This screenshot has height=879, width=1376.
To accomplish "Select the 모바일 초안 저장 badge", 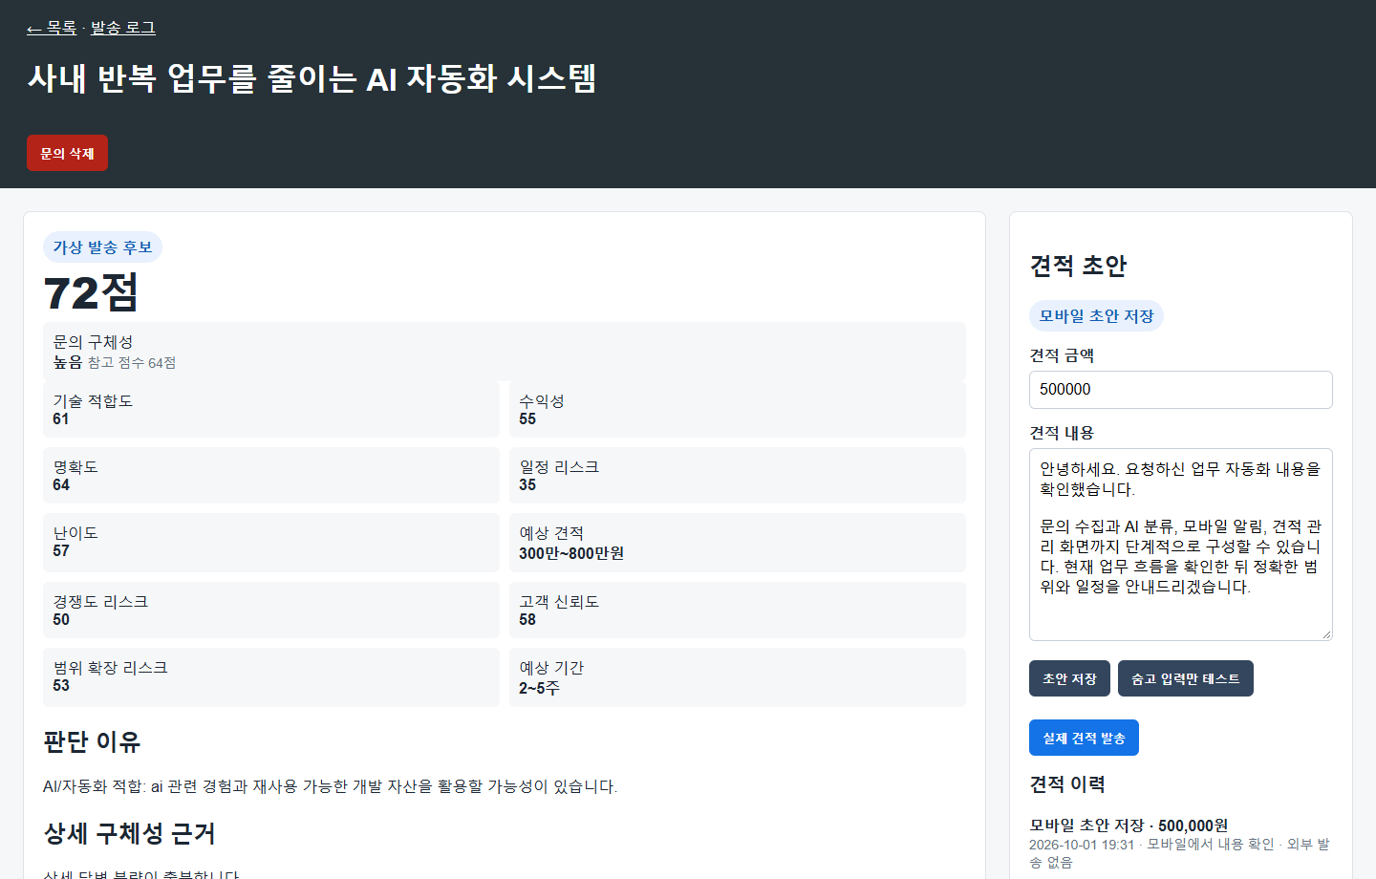I will point(1096,316).
